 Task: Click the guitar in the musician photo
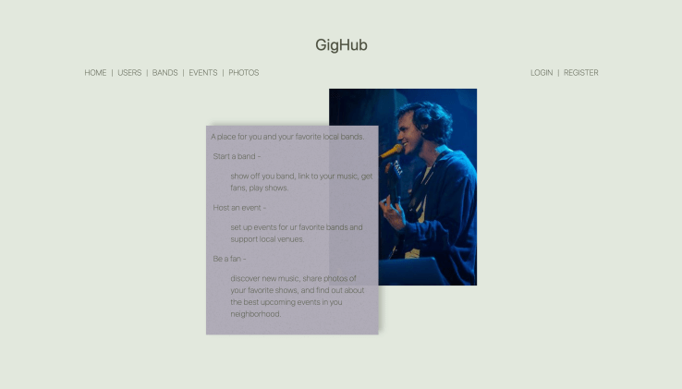click(394, 185)
